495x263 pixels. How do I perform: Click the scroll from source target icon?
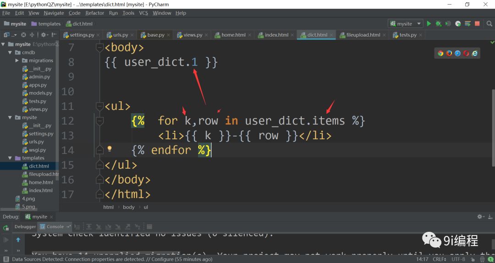tap(23, 35)
